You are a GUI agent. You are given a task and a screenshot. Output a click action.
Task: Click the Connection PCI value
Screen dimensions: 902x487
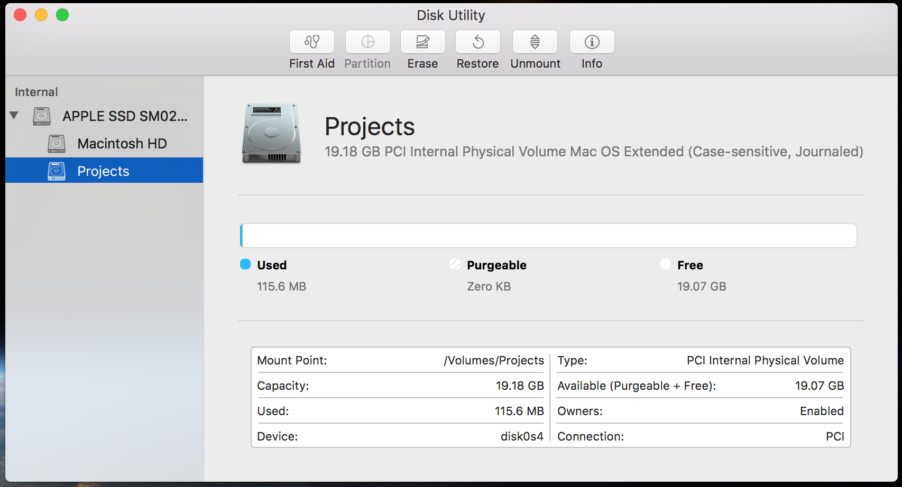(x=835, y=436)
